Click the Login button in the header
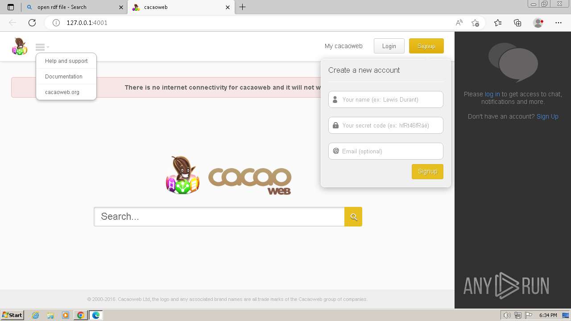The image size is (571, 321). coord(389,46)
